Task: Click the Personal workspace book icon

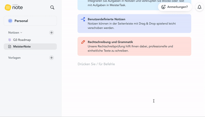Action: tap(10, 21)
